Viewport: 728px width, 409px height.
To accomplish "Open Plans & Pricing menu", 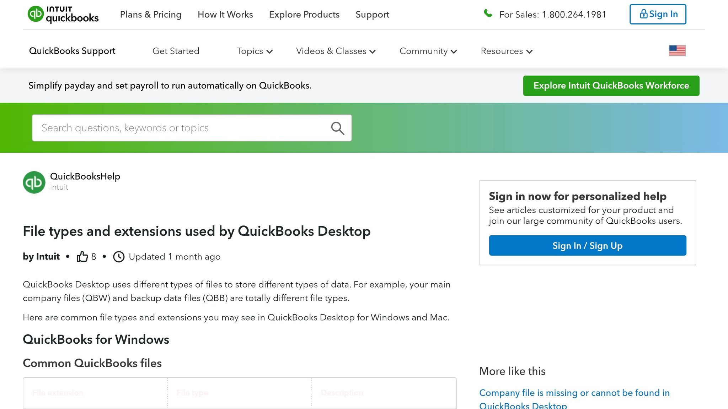I will 151,15.
